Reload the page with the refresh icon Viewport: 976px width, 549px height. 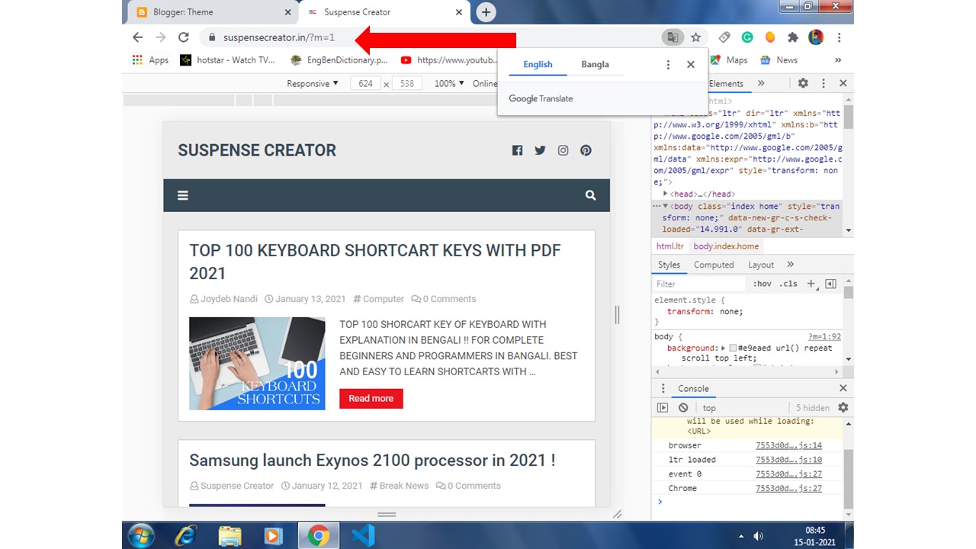click(183, 37)
